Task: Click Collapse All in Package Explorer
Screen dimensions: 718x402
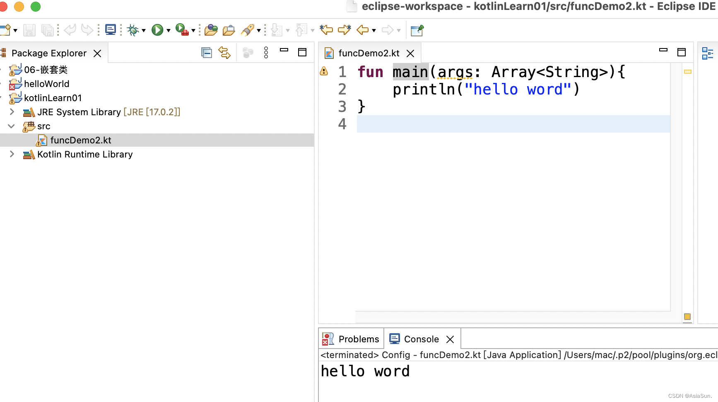Action: pos(207,53)
